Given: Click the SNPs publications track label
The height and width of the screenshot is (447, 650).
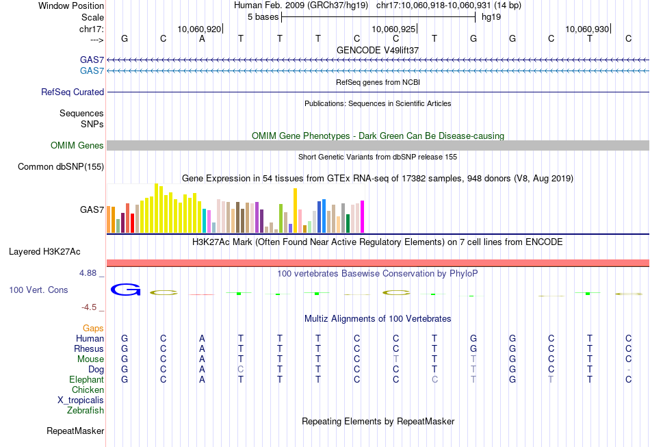Looking at the screenshot, I should point(92,124).
